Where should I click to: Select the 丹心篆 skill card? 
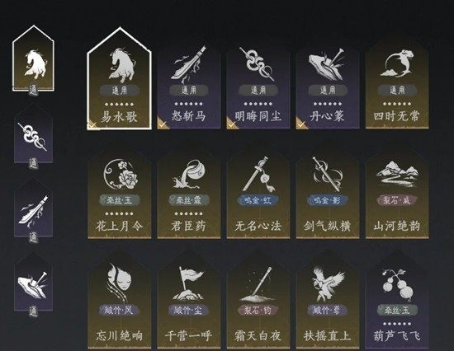[328, 84]
